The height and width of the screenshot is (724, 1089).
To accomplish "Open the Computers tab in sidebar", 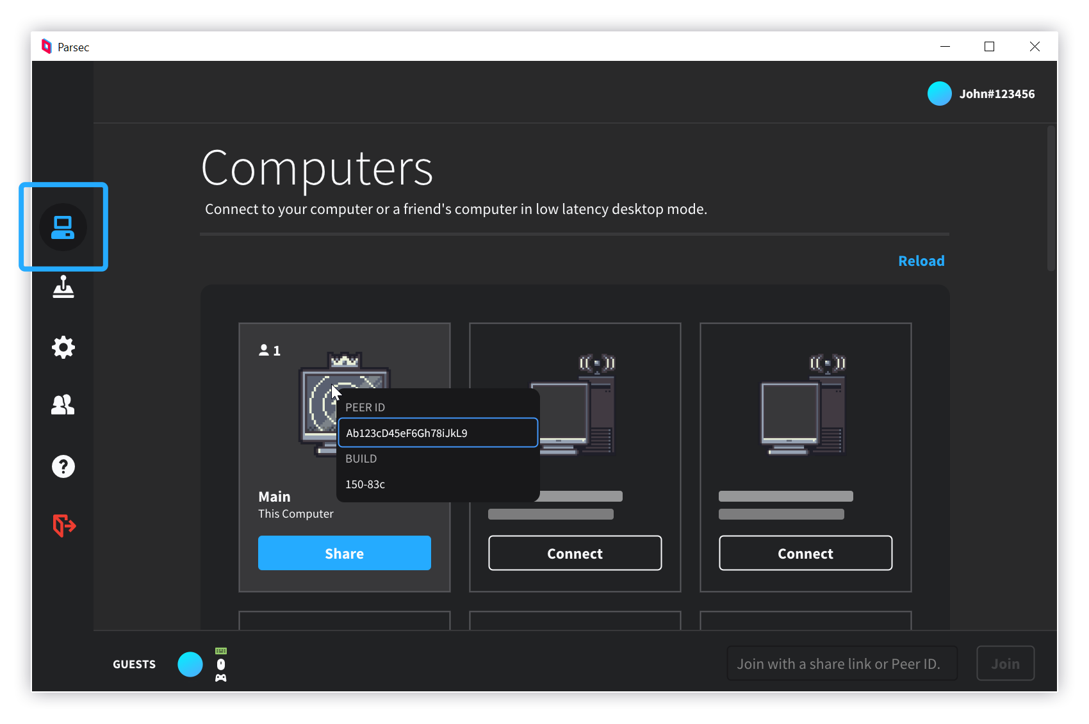I will click(x=63, y=227).
